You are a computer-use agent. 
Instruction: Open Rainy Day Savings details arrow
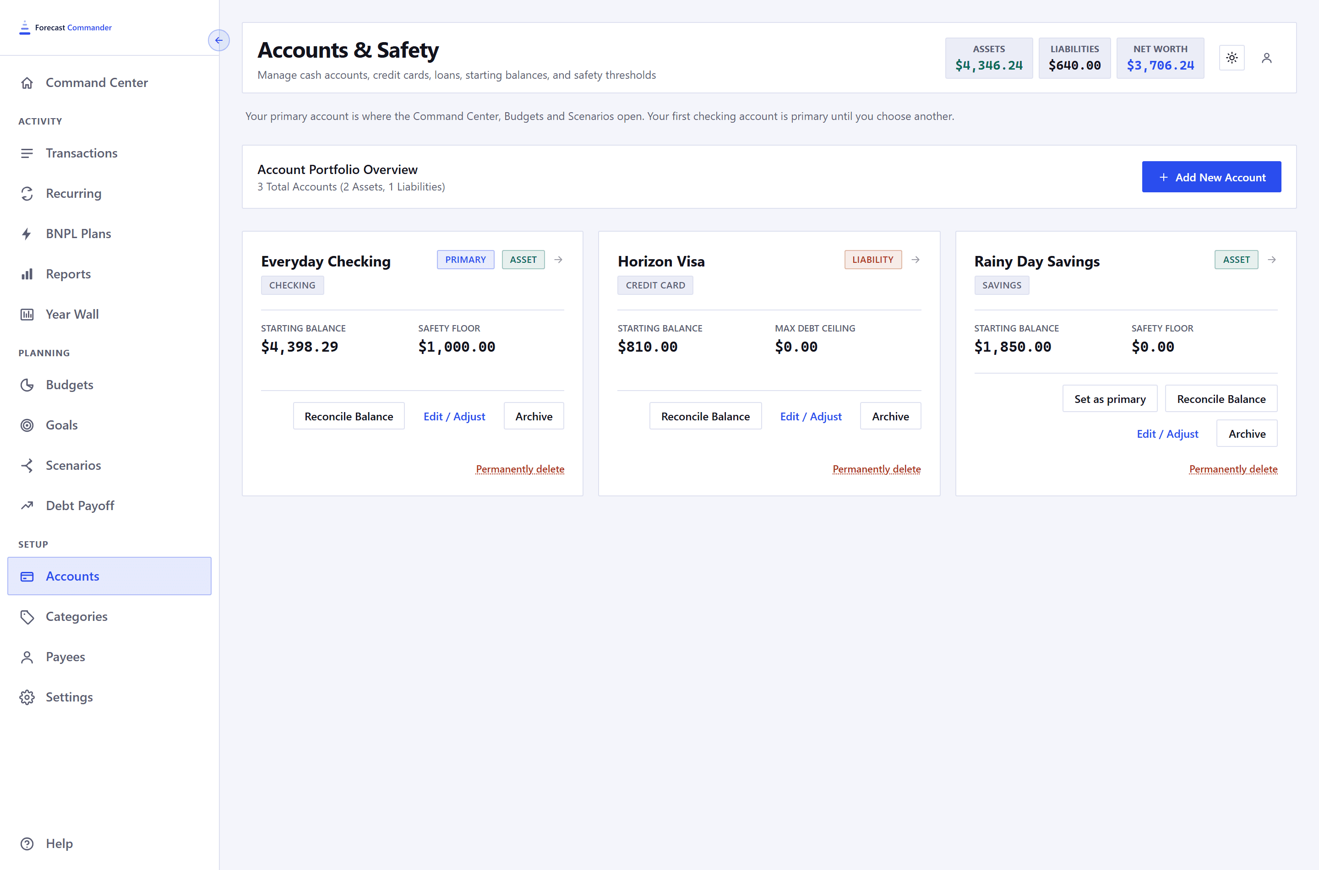1272,260
